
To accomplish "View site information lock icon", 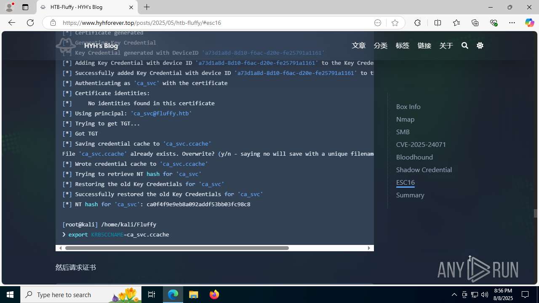I will pos(53,23).
